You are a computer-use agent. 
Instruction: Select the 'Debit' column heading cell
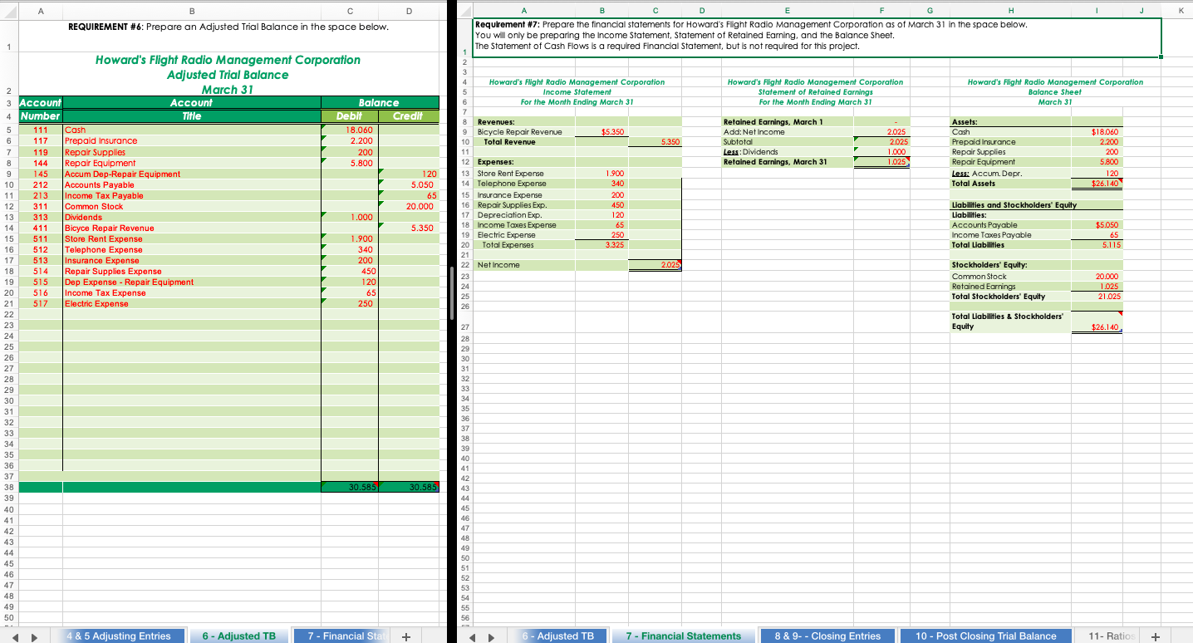coord(349,116)
